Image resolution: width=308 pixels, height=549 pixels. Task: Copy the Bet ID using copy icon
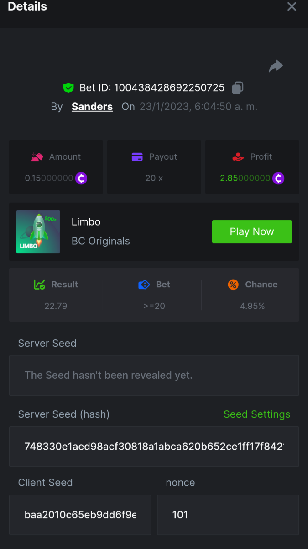[x=237, y=88]
